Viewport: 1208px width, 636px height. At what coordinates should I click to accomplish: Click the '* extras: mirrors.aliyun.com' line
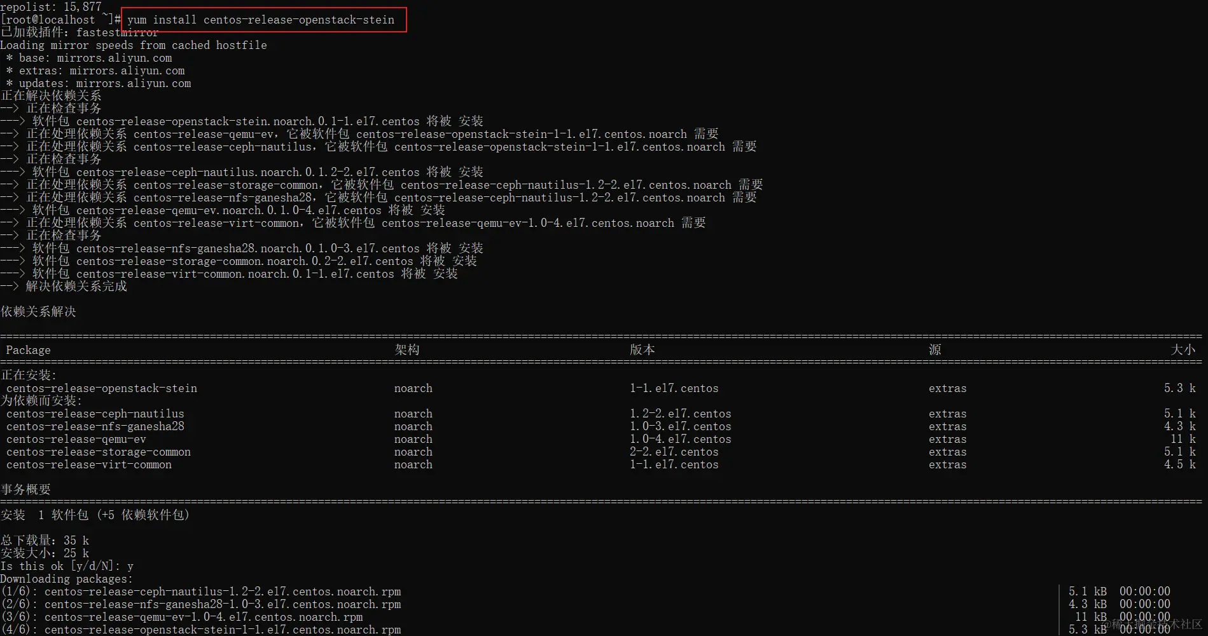(95, 71)
